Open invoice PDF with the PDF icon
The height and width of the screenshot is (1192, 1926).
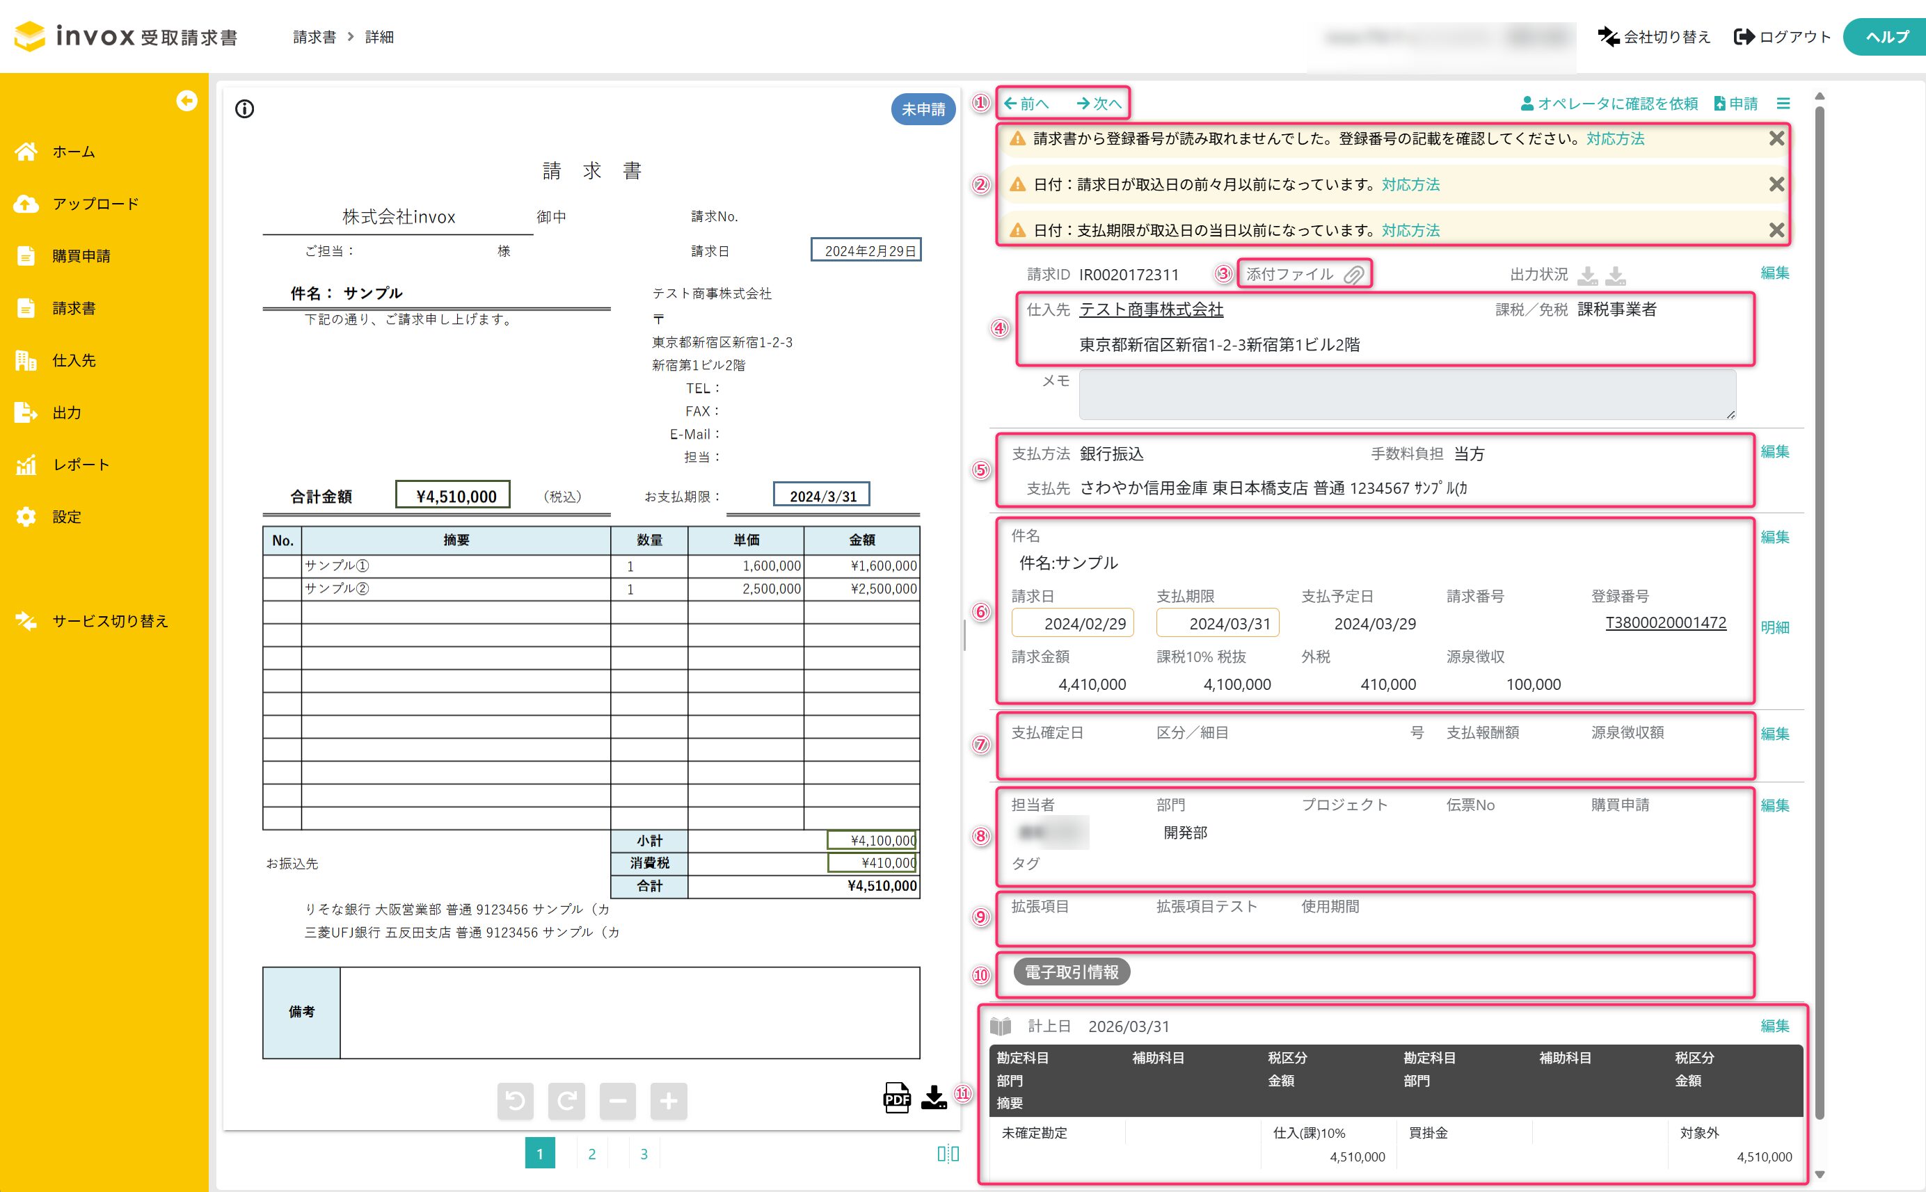897,1097
